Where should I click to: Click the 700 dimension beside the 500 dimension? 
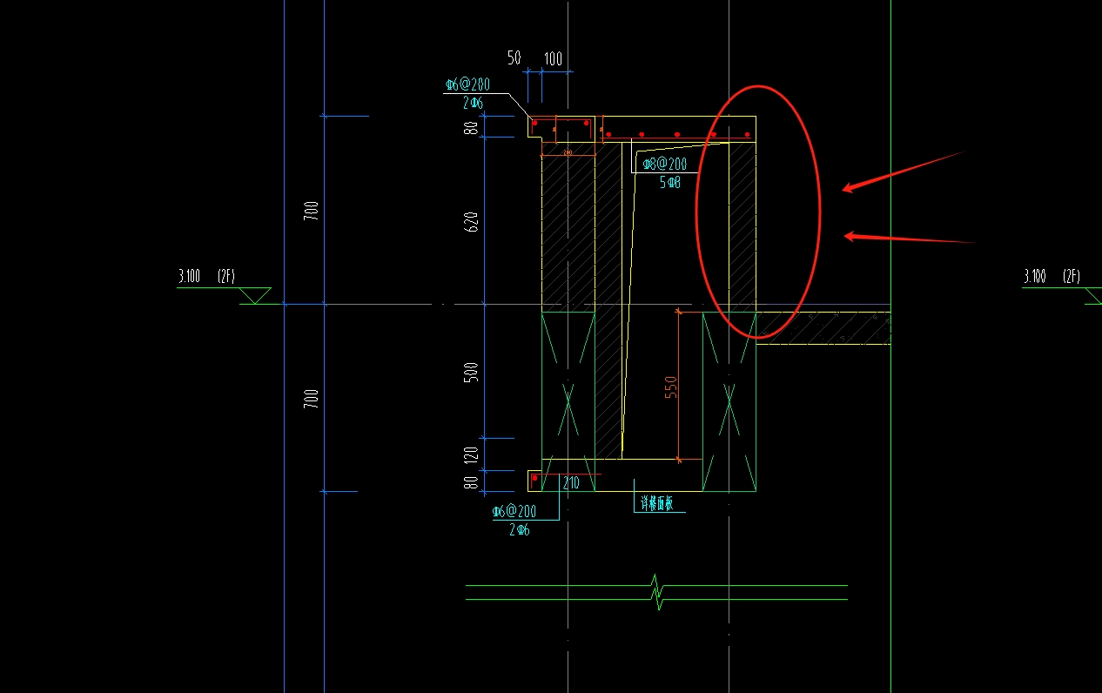[312, 399]
